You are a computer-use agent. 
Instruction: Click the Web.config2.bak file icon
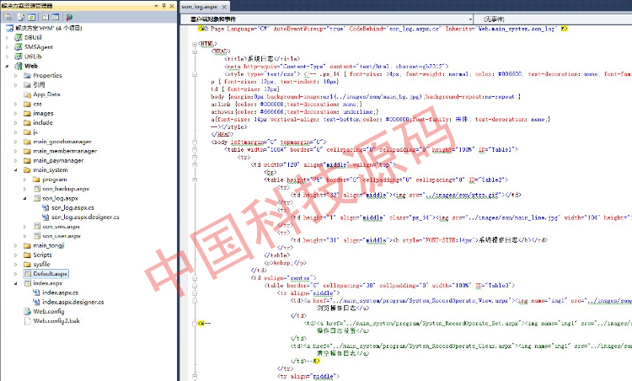[x=28, y=321]
